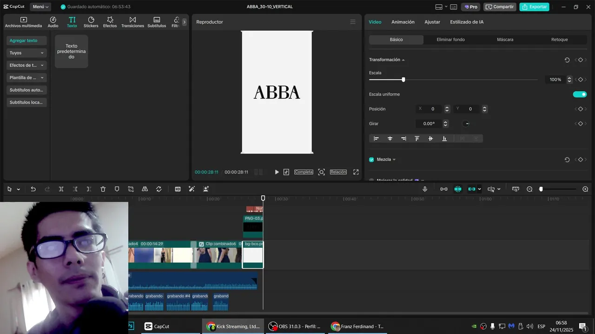Screen dimensions: 595x334
Task: Switch to the Ajustar tab
Action: click(x=432, y=22)
